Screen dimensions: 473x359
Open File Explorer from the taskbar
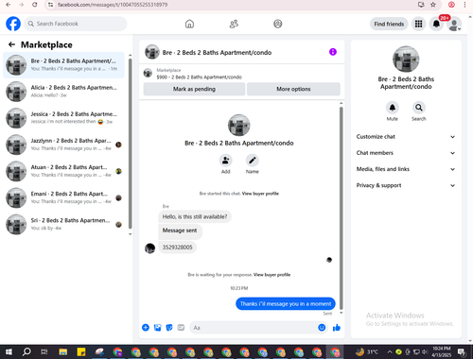(x=63, y=351)
